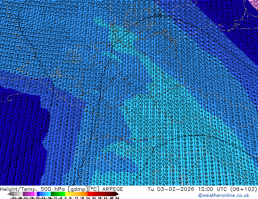Click the '[gdmp]' unit label

pos(78,189)
